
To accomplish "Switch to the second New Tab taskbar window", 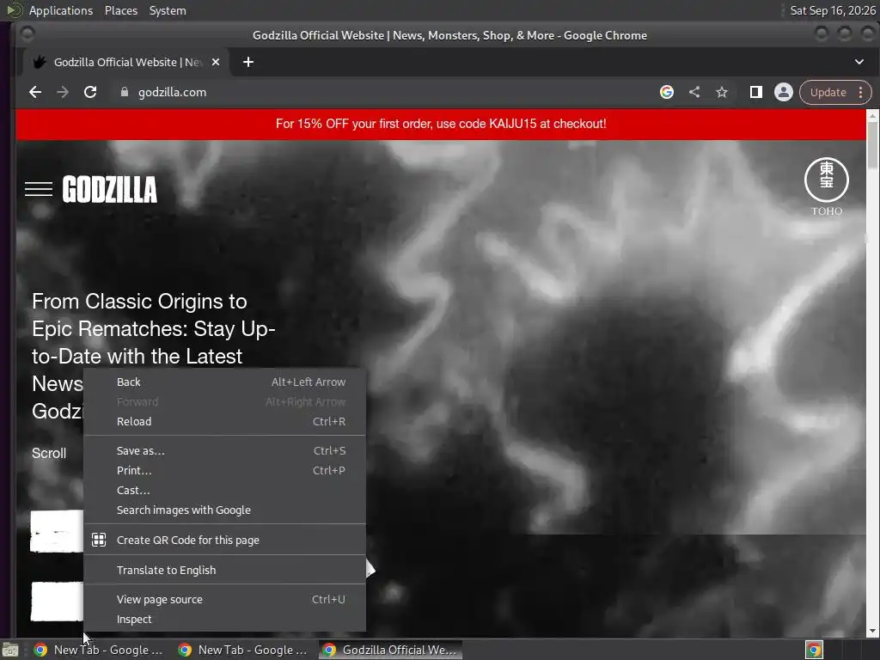I will 243,650.
